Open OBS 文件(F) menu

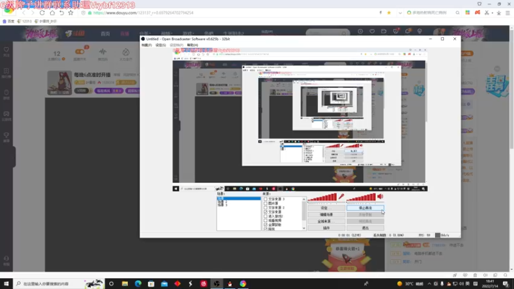tap(146, 45)
